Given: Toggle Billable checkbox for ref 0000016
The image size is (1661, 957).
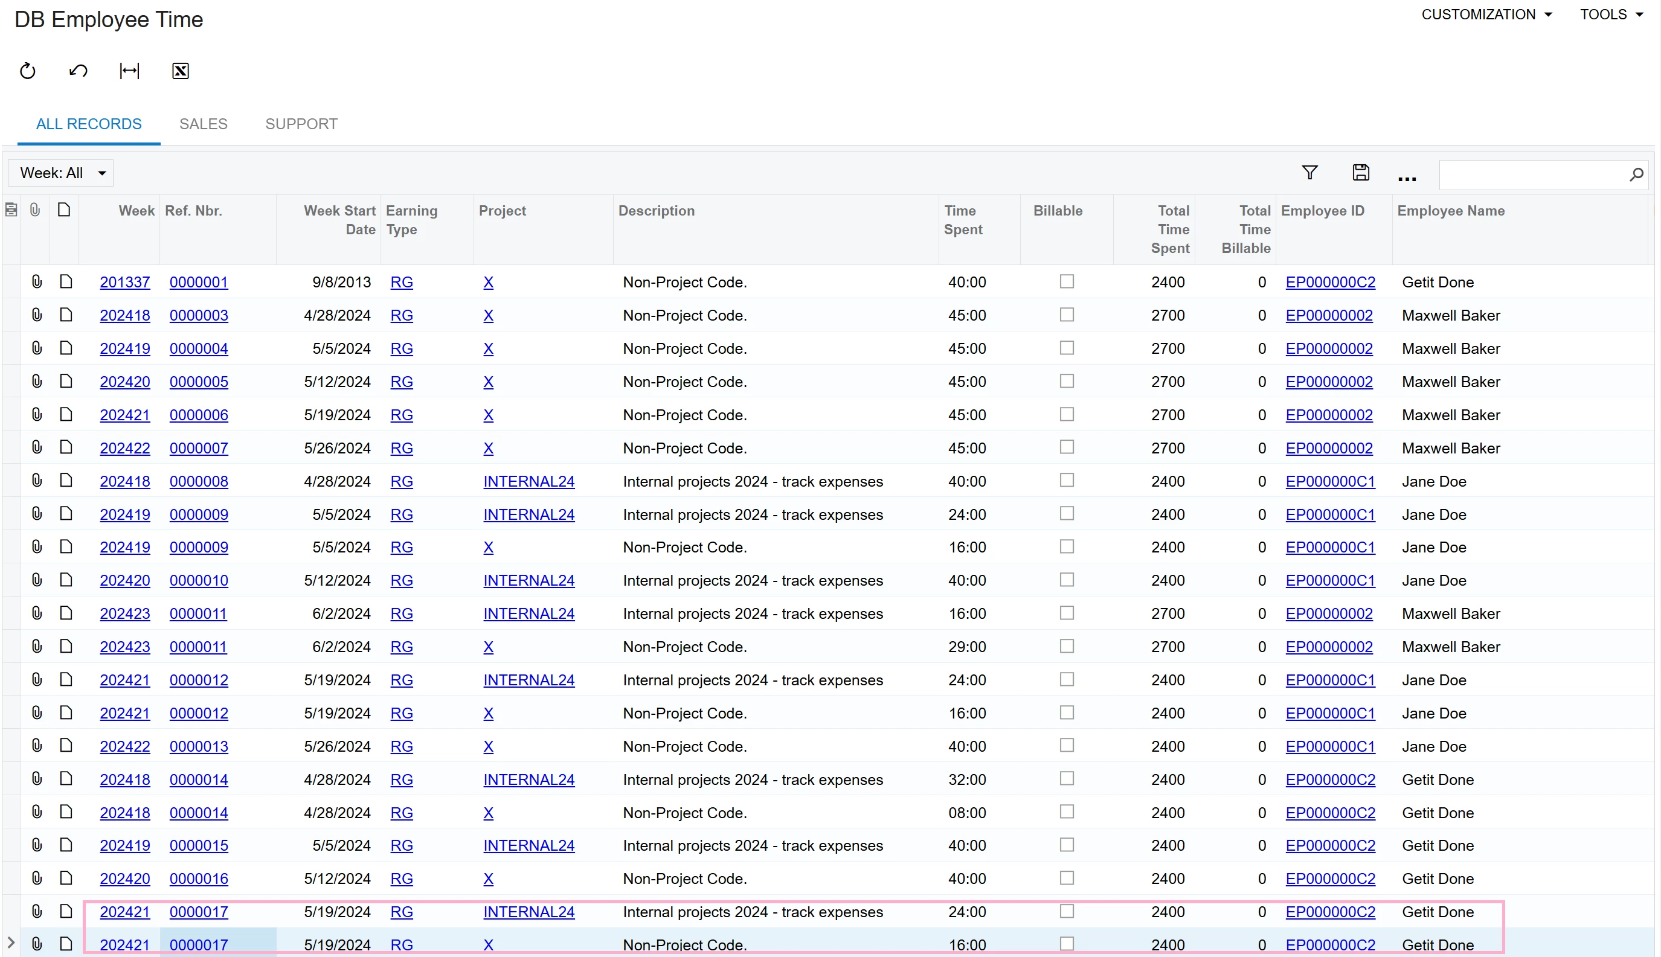Looking at the screenshot, I should 1066,878.
